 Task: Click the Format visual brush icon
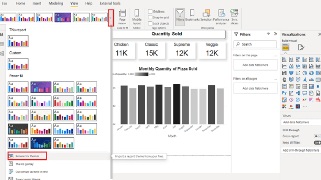[x=301, y=48]
